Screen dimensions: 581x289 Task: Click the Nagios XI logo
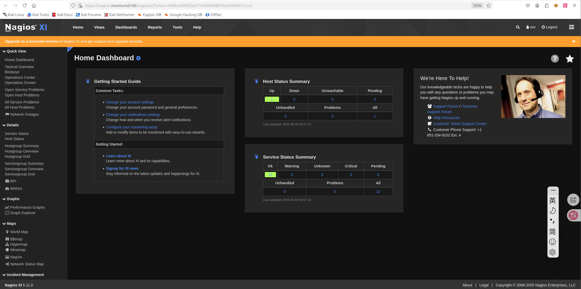[x=26, y=27]
